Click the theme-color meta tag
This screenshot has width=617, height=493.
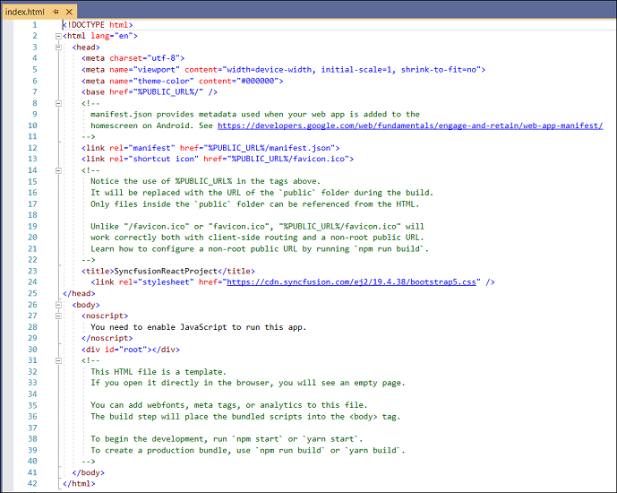tap(182, 81)
